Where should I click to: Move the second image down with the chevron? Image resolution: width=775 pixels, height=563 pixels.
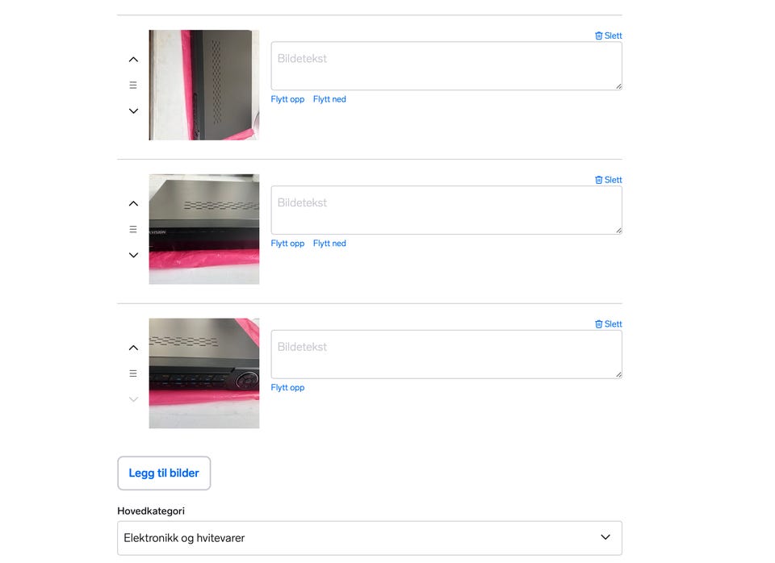click(x=133, y=255)
